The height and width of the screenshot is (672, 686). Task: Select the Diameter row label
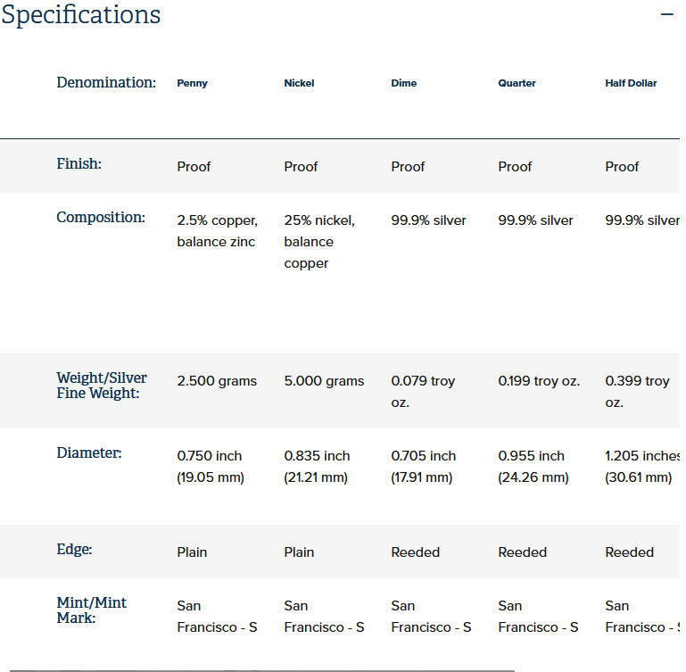89,452
